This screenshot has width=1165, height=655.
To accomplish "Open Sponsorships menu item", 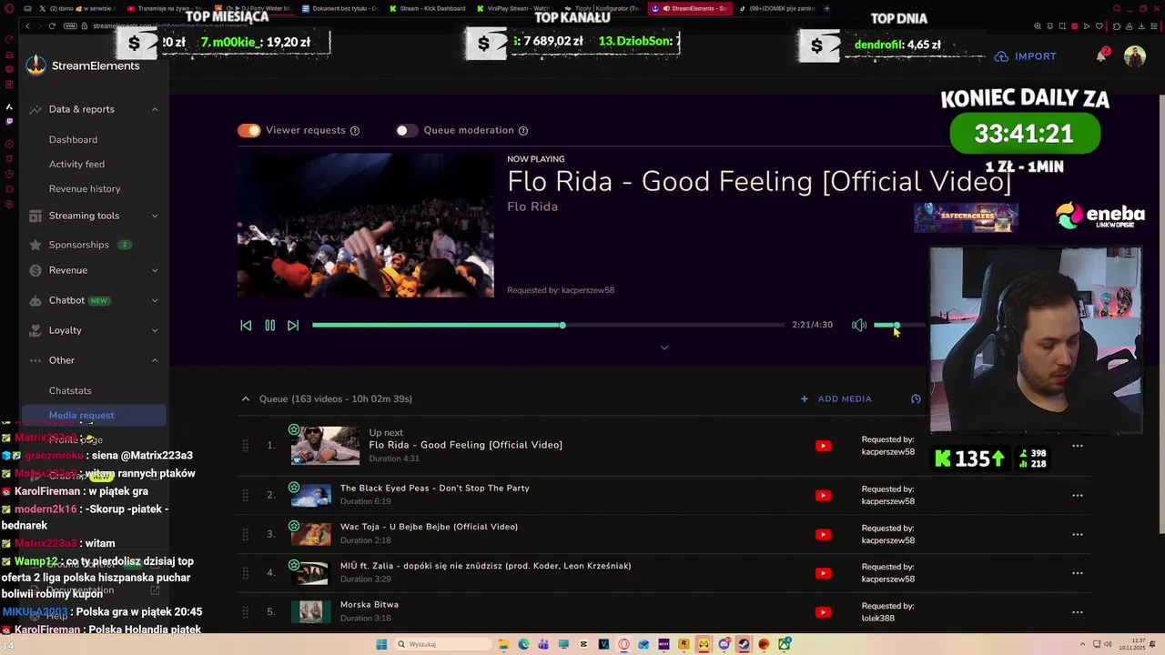I will tap(79, 245).
